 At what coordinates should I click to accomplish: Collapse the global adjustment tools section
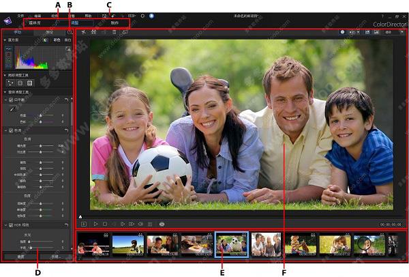[5, 92]
